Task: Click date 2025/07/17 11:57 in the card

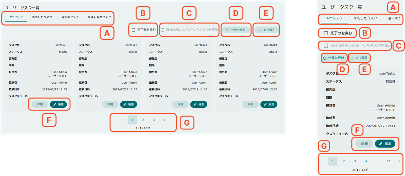Action: [125, 89]
